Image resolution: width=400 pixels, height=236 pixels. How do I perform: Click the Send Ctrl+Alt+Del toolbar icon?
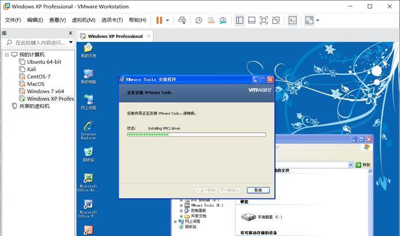(182, 20)
